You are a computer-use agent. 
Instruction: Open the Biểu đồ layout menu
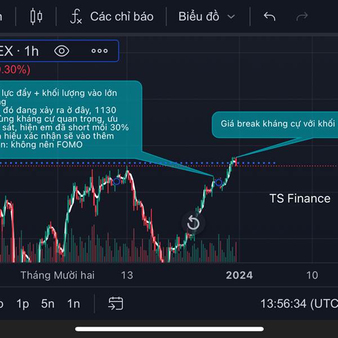coord(199,16)
